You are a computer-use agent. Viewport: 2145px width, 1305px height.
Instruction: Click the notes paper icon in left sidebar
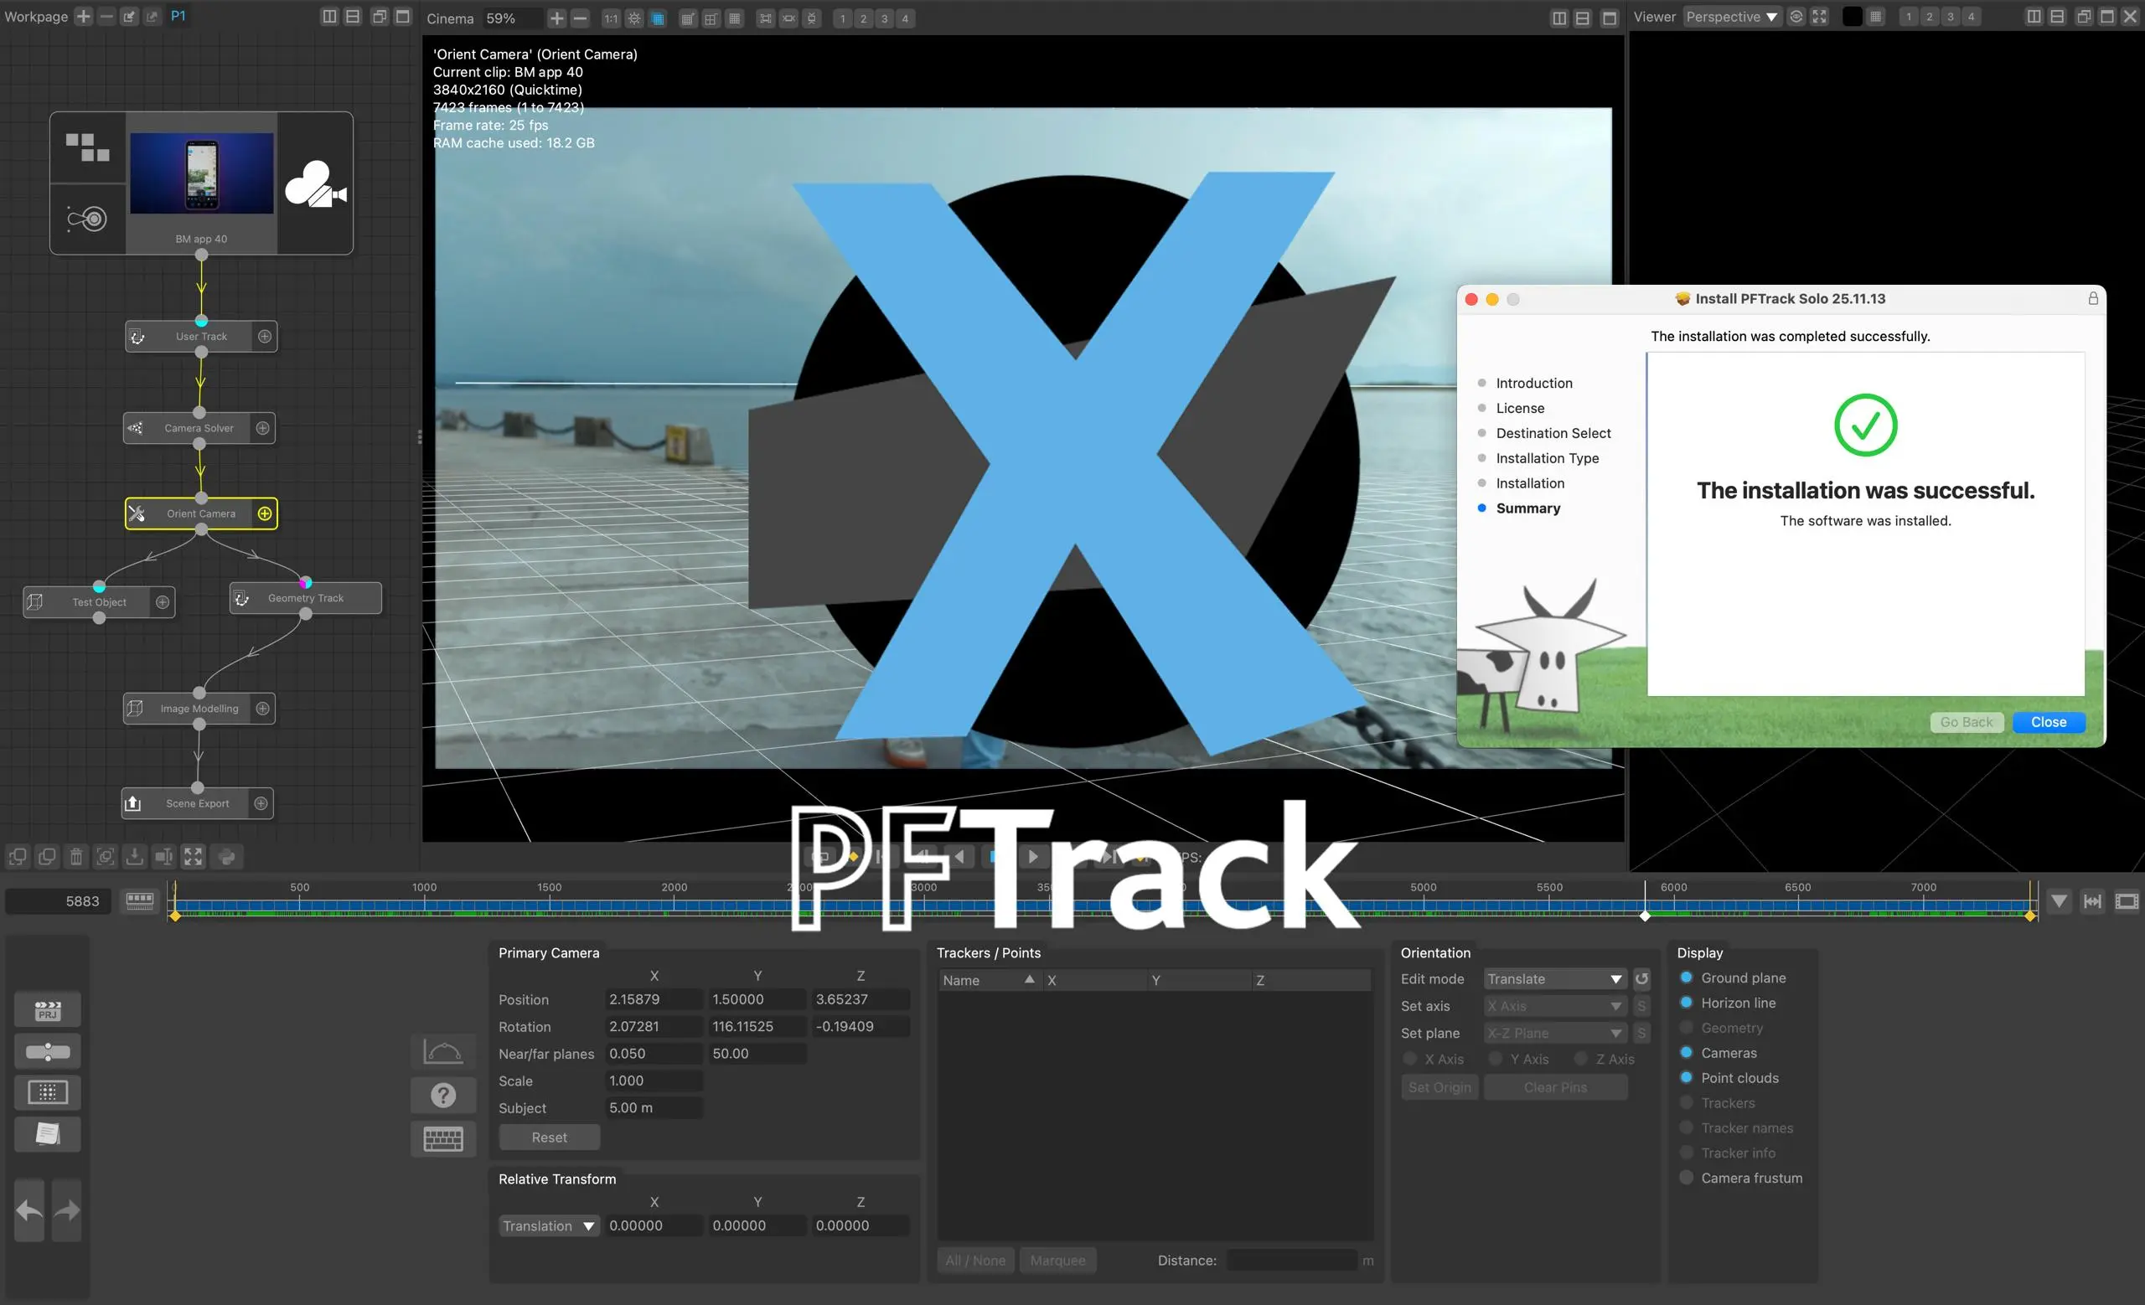48,1134
